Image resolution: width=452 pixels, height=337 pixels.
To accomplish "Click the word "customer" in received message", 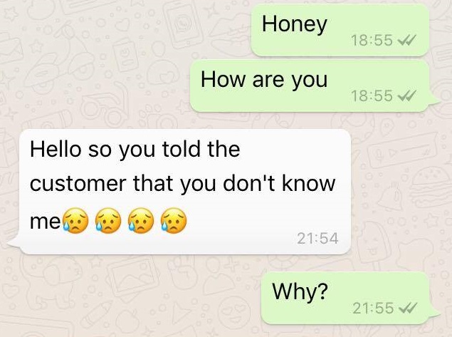I will pyautogui.click(x=78, y=184).
